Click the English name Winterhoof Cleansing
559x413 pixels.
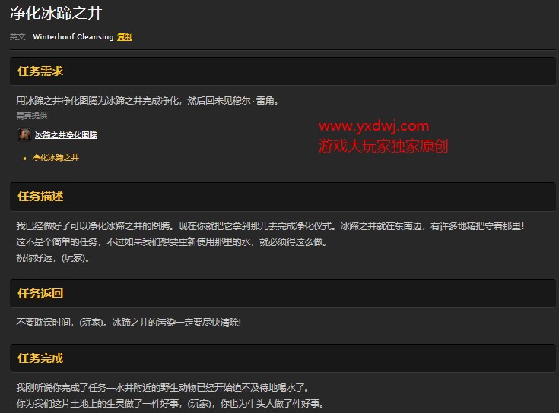pyautogui.click(x=73, y=36)
